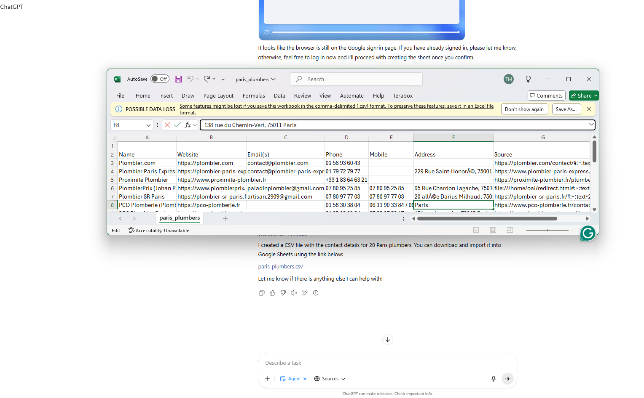Open the Name Box dropdown arrow
The width and height of the screenshot is (644, 398).
(x=148, y=125)
